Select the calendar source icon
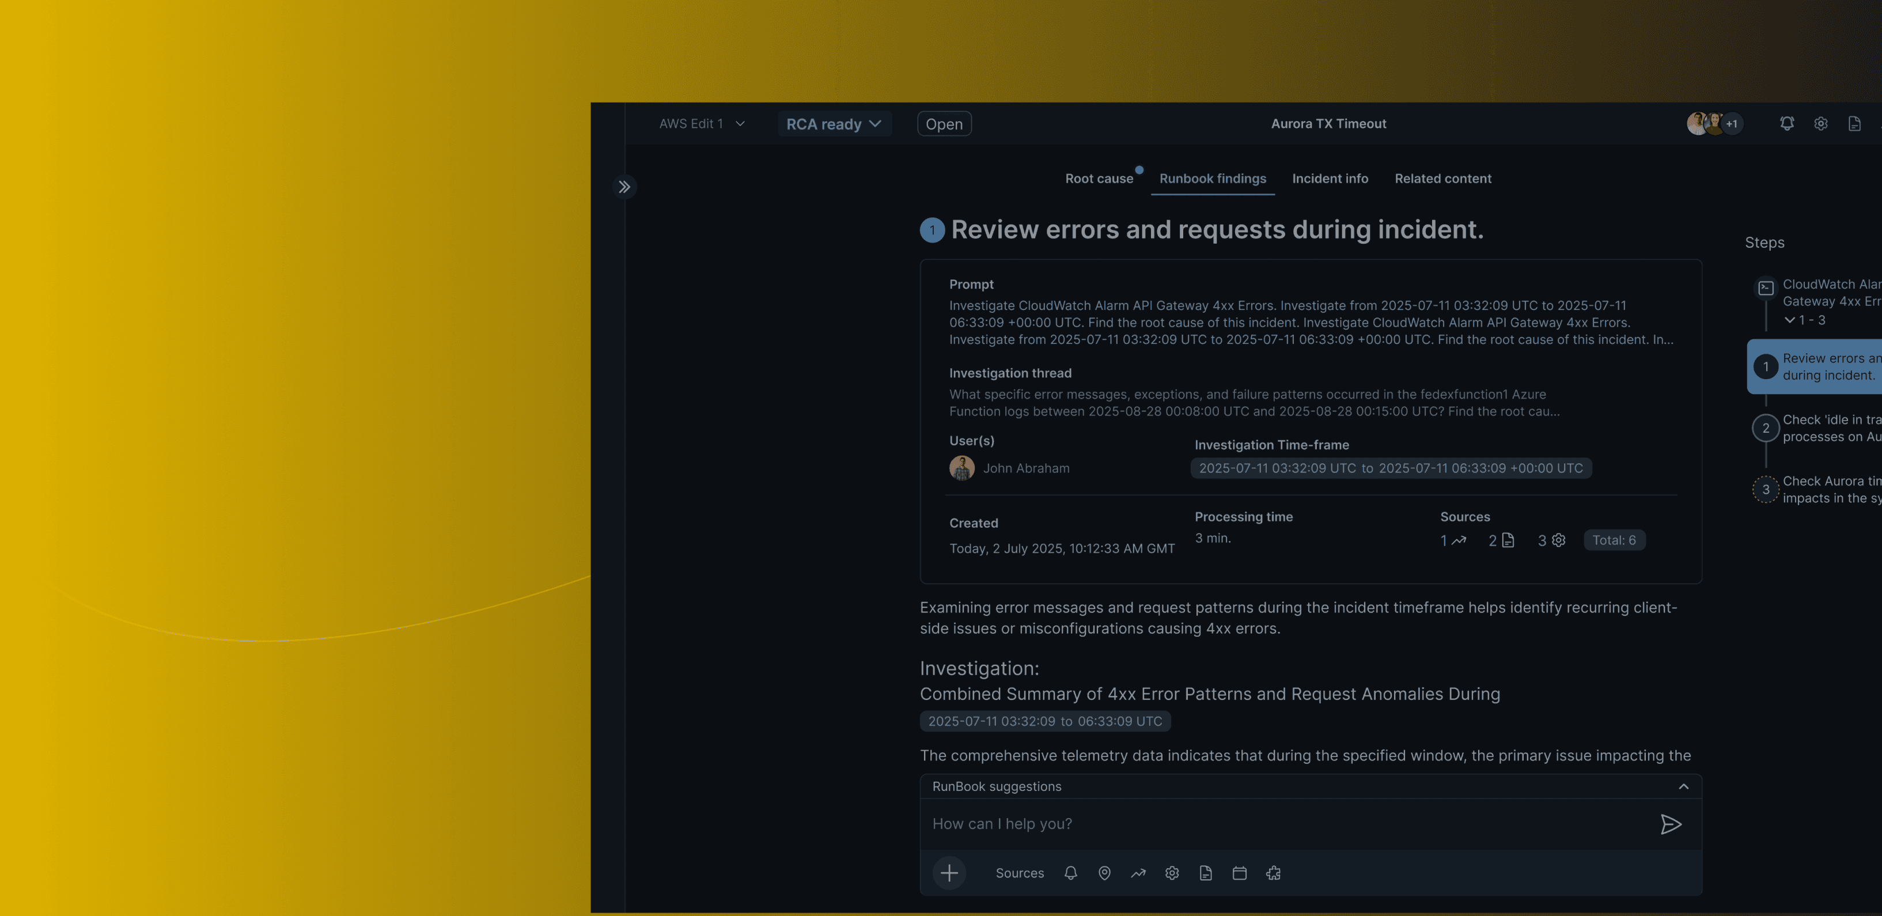Viewport: 1882px width, 916px height. coord(1239,873)
